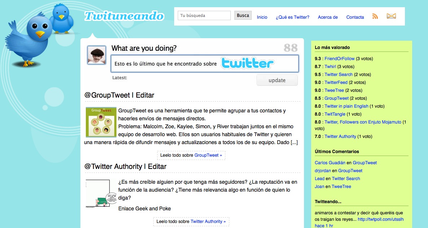
Task: Open TweeTree next to Joan comment
Action: [x=341, y=187]
